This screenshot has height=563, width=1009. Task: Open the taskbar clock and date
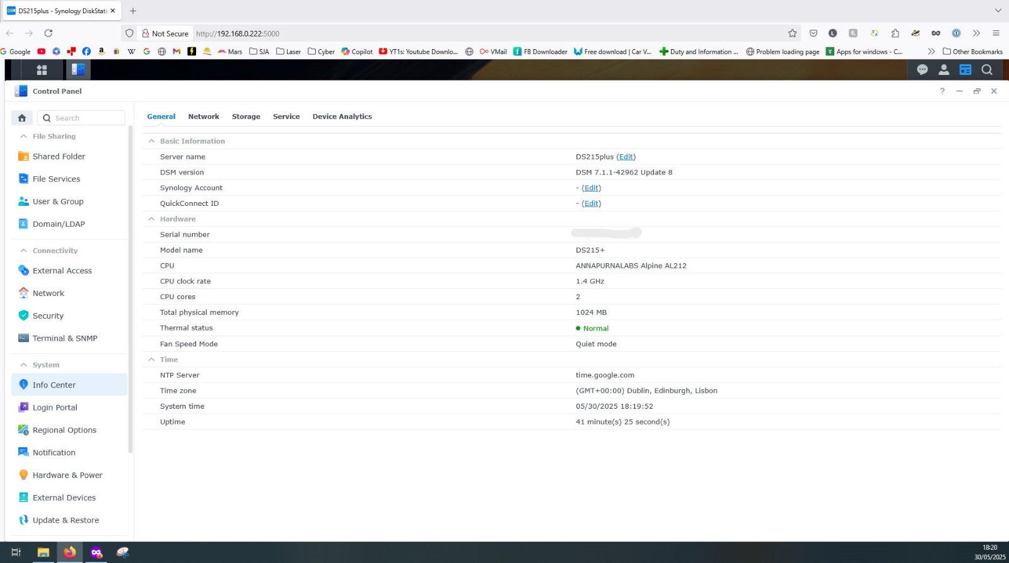989,552
